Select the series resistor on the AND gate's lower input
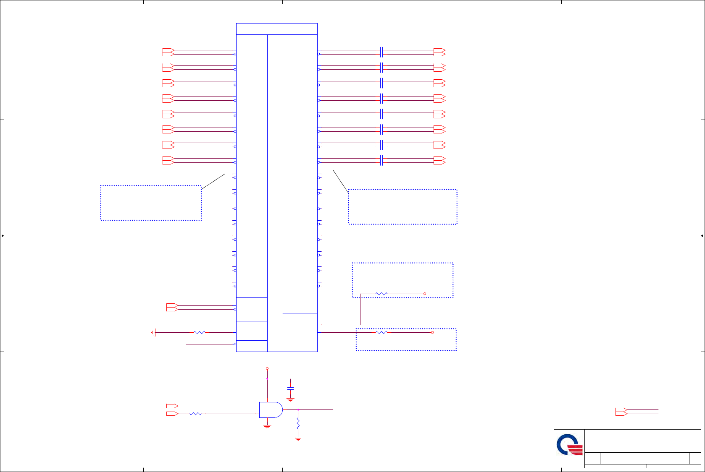The width and height of the screenshot is (705, 472). pyautogui.click(x=196, y=414)
